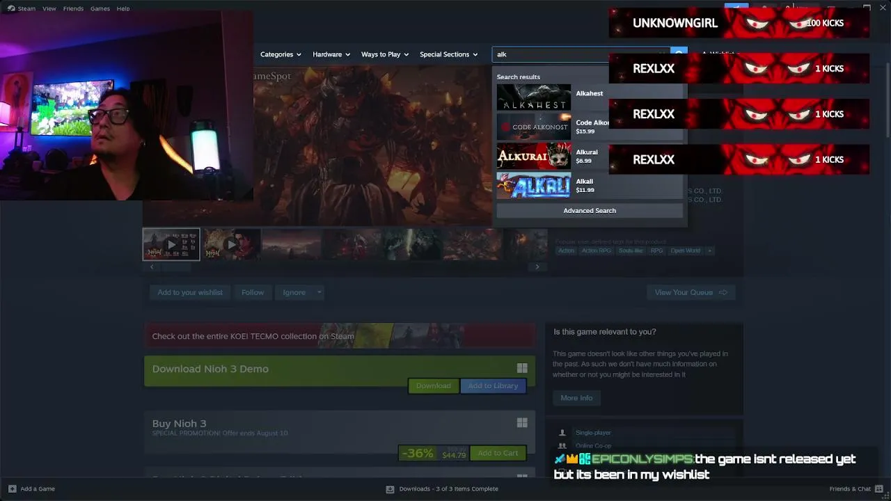Click Windows icon on Demo box
The image size is (891, 501).
(x=522, y=368)
